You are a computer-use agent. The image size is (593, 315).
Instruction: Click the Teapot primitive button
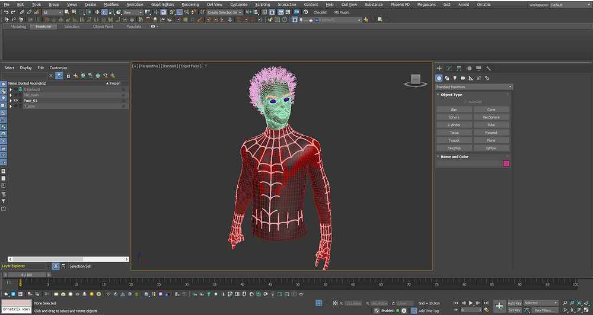[454, 140]
